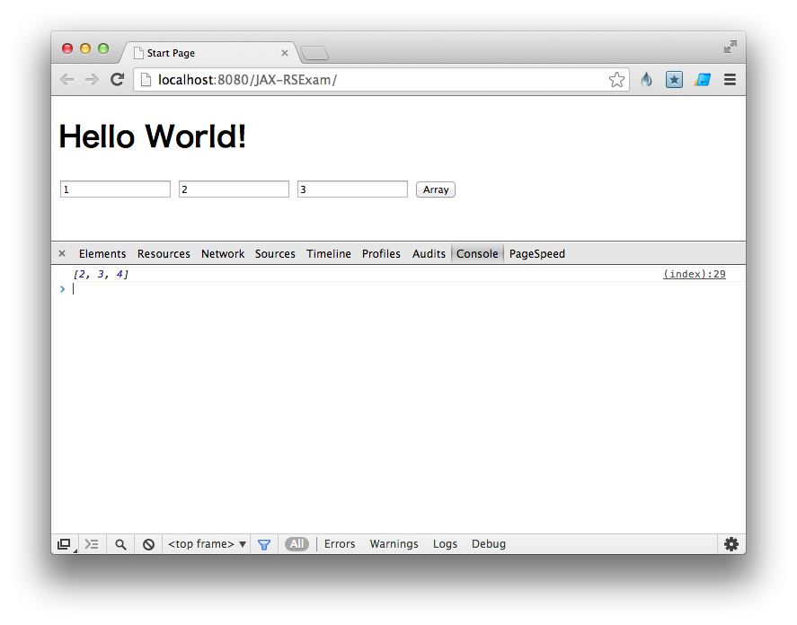Bookmark this page with the star icon
Viewport: 797px width, 625px height.
pyautogui.click(x=616, y=80)
